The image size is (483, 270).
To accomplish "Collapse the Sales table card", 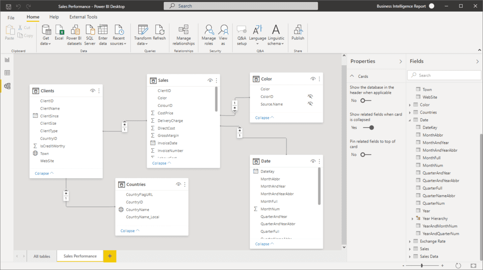I will coord(161,163).
